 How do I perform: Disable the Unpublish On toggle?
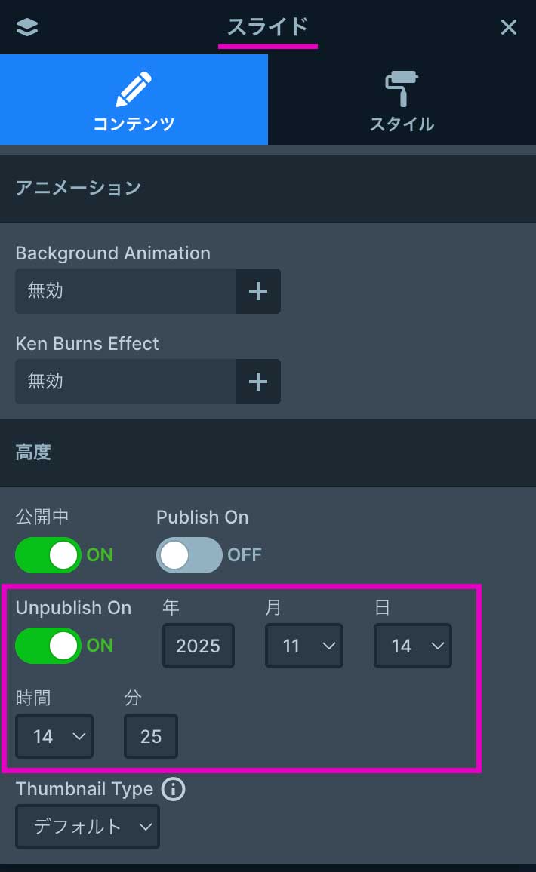[x=48, y=646]
